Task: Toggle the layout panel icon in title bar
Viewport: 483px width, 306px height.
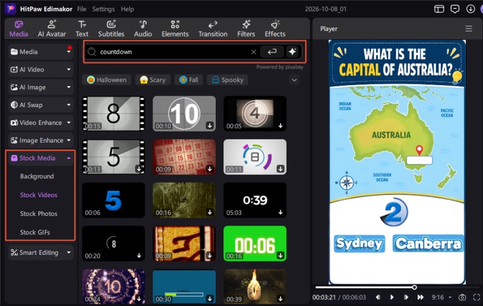Action: pos(439,9)
